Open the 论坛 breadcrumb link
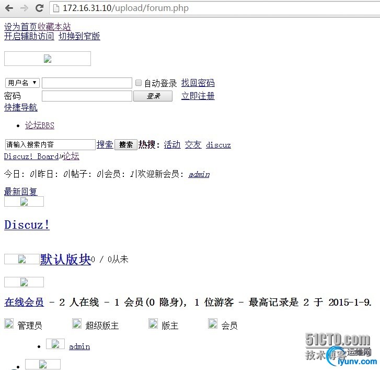The width and height of the screenshot is (380, 370). click(x=71, y=156)
